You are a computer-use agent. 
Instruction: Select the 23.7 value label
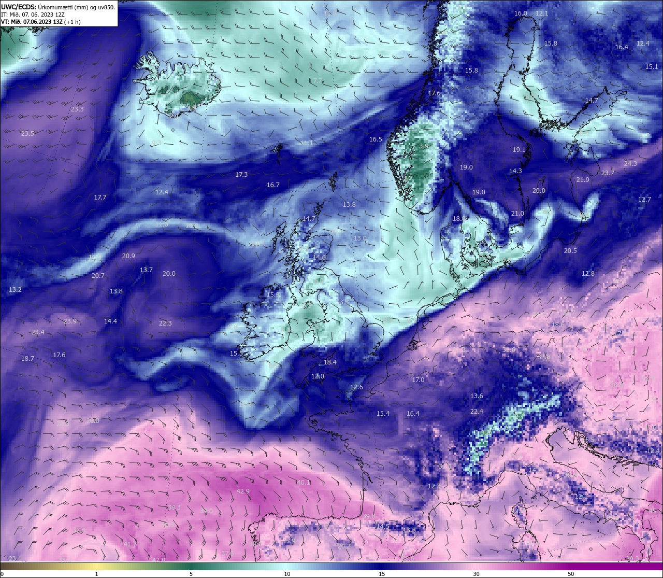[x=608, y=173]
